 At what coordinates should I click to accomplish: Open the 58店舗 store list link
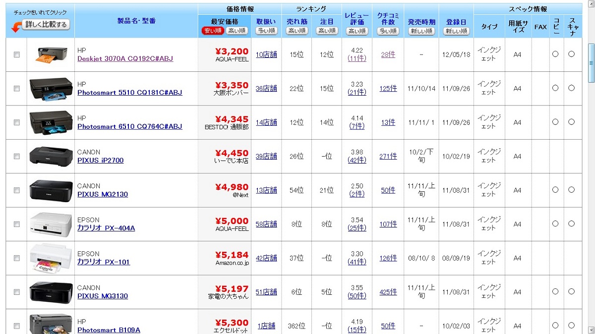[266, 224]
